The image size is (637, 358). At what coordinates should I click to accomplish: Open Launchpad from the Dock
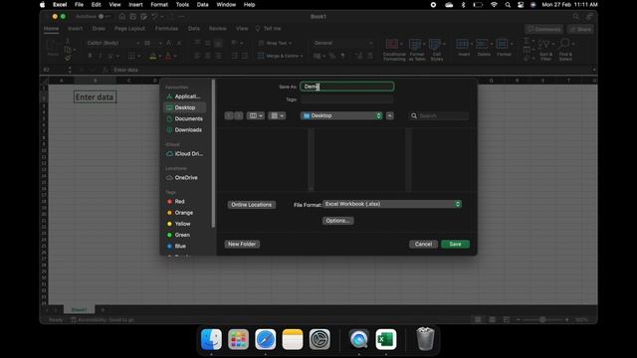coord(238,339)
